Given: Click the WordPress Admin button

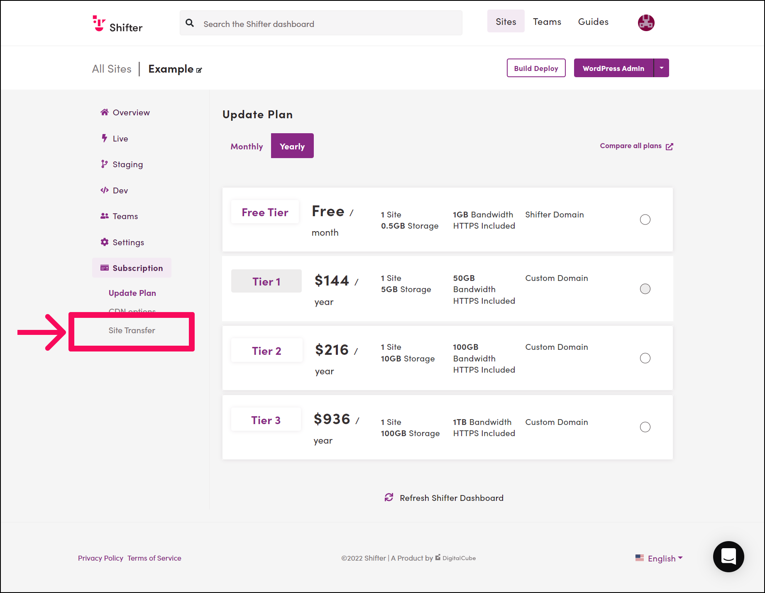Looking at the screenshot, I should click(x=613, y=68).
